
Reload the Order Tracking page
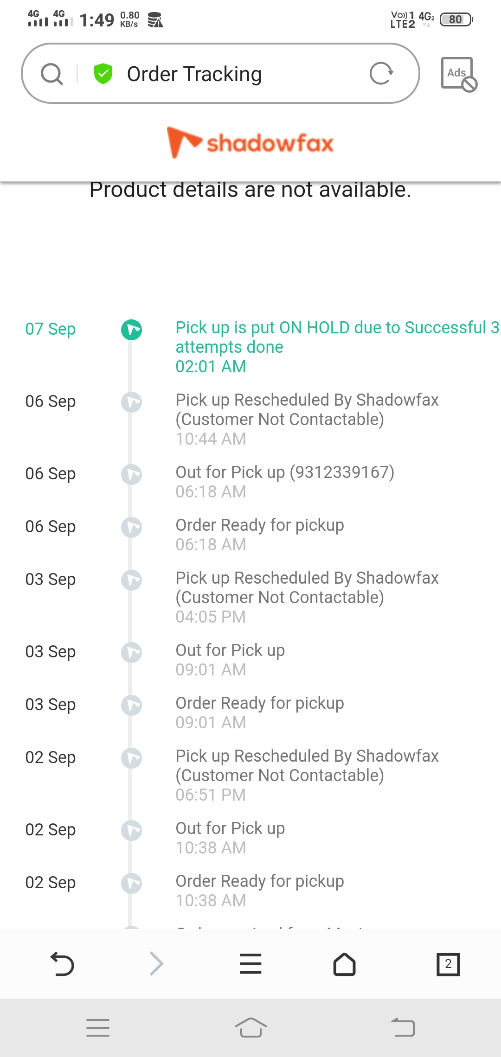pos(381,73)
